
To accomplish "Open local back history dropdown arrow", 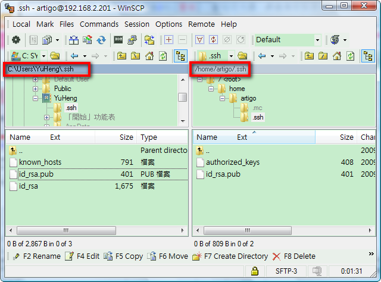I will (85, 56).
